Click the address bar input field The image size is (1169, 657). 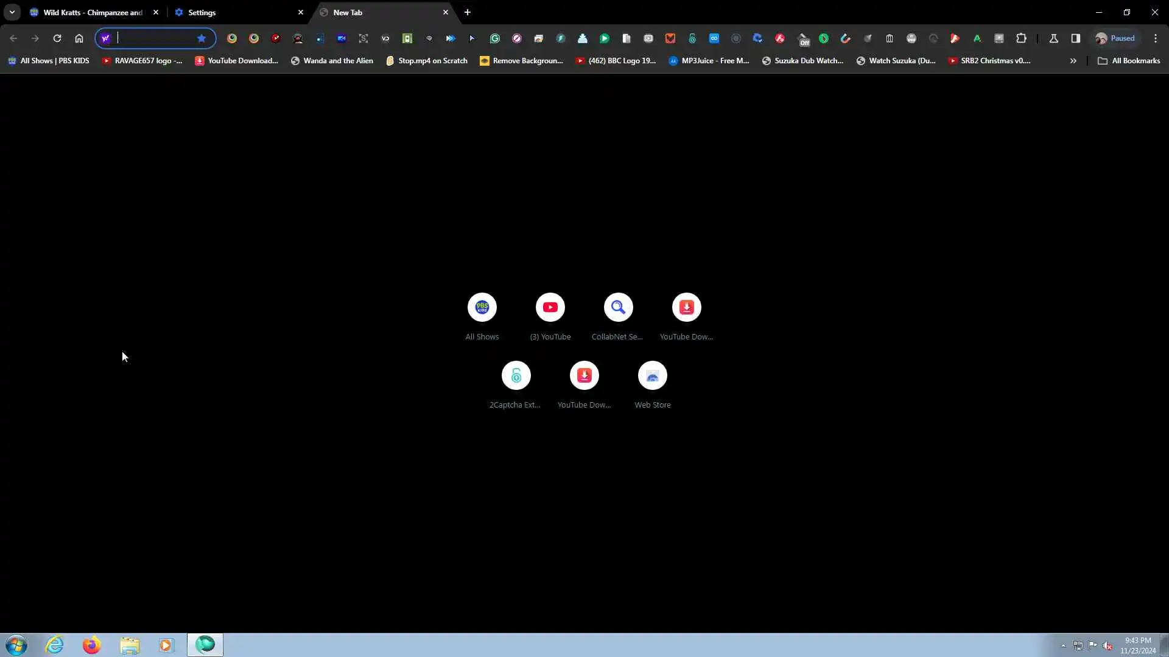click(x=155, y=38)
